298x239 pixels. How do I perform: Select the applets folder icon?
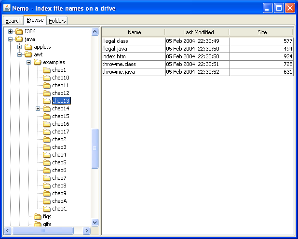[x=28, y=47]
